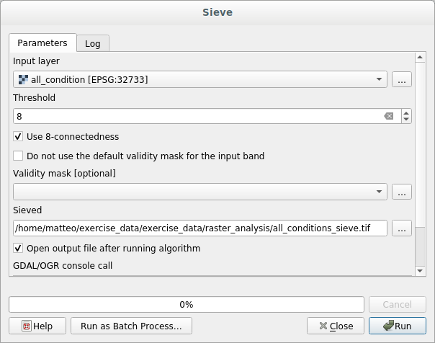The image size is (435, 343).
Task: Click Run as Batch Process
Action: click(131, 326)
